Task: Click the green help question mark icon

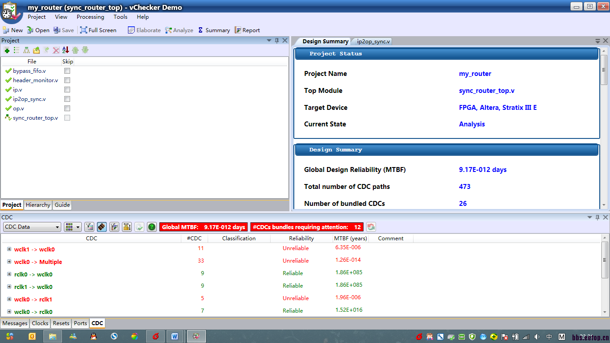Action: pyautogui.click(x=152, y=227)
